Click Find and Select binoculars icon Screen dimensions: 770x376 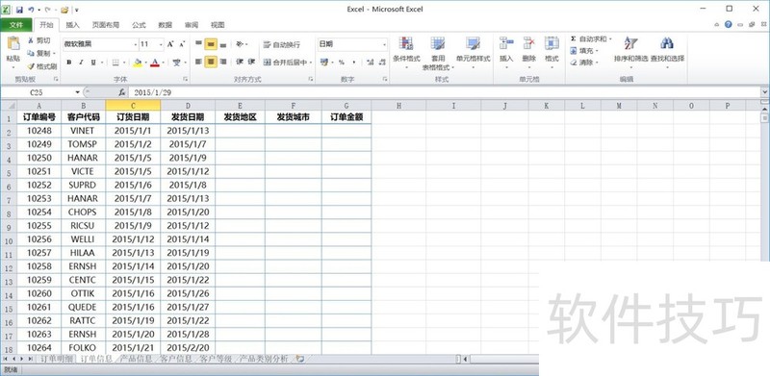pyautogui.click(x=666, y=43)
